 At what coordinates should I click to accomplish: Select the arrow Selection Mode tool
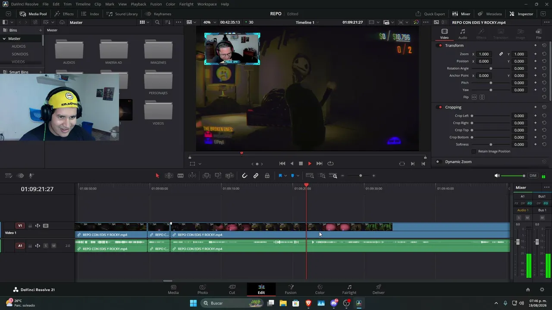coord(157,176)
